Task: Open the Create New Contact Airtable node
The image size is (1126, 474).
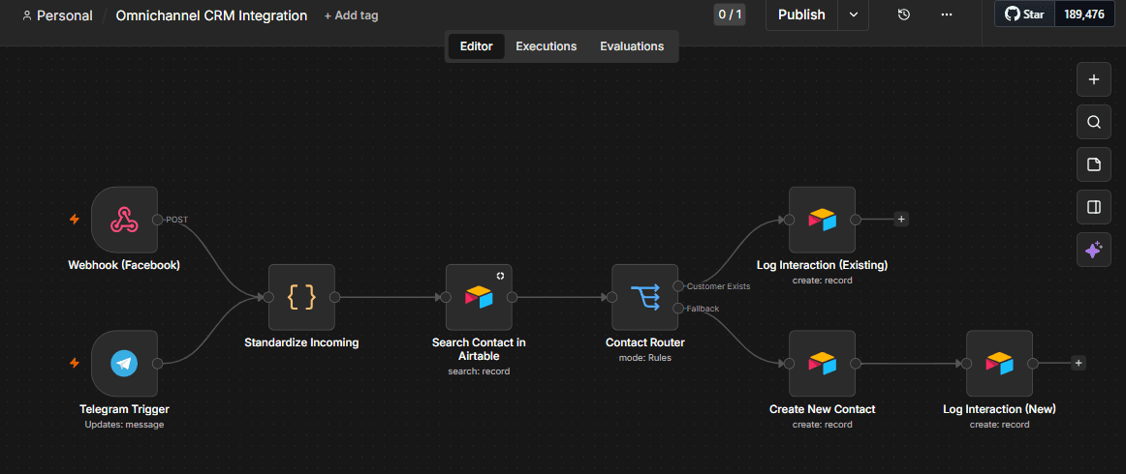Action: [x=823, y=364]
